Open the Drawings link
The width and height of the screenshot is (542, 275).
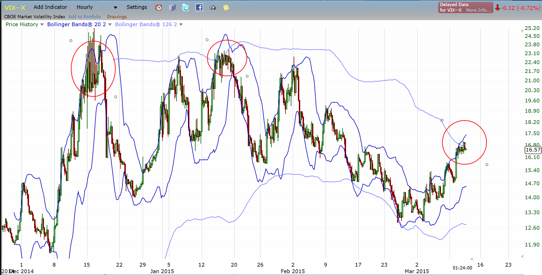click(117, 17)
